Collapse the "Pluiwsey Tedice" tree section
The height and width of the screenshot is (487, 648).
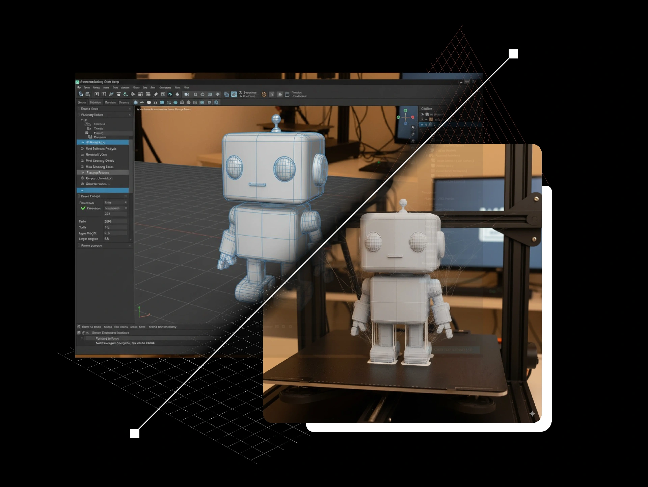(130, 115)
